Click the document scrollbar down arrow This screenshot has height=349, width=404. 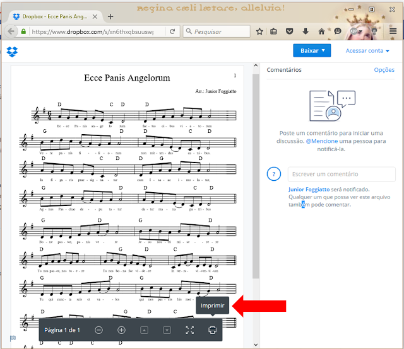(x=256, y=345)
